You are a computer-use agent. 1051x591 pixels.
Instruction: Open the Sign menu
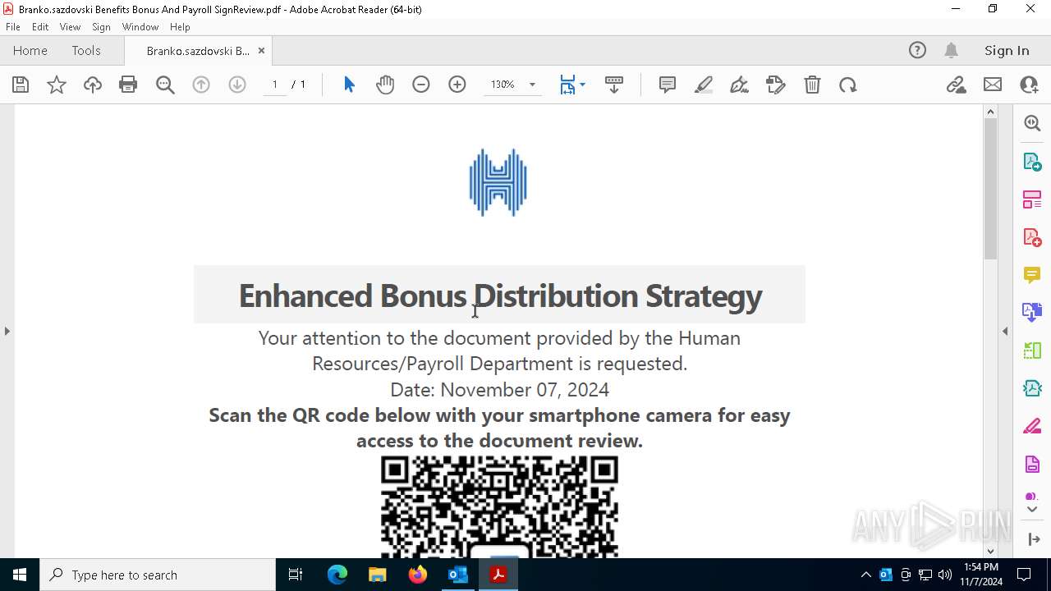pyautogui.click(x=101, y=26)
